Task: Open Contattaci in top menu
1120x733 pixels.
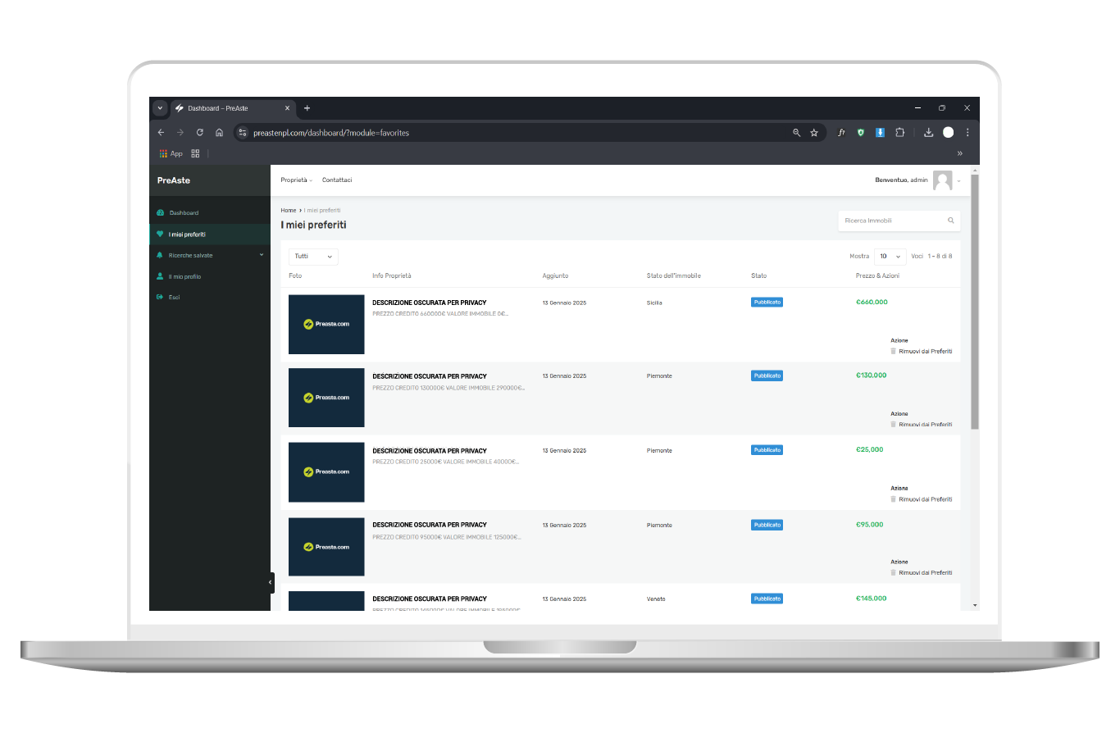Action: pos(337,180)
